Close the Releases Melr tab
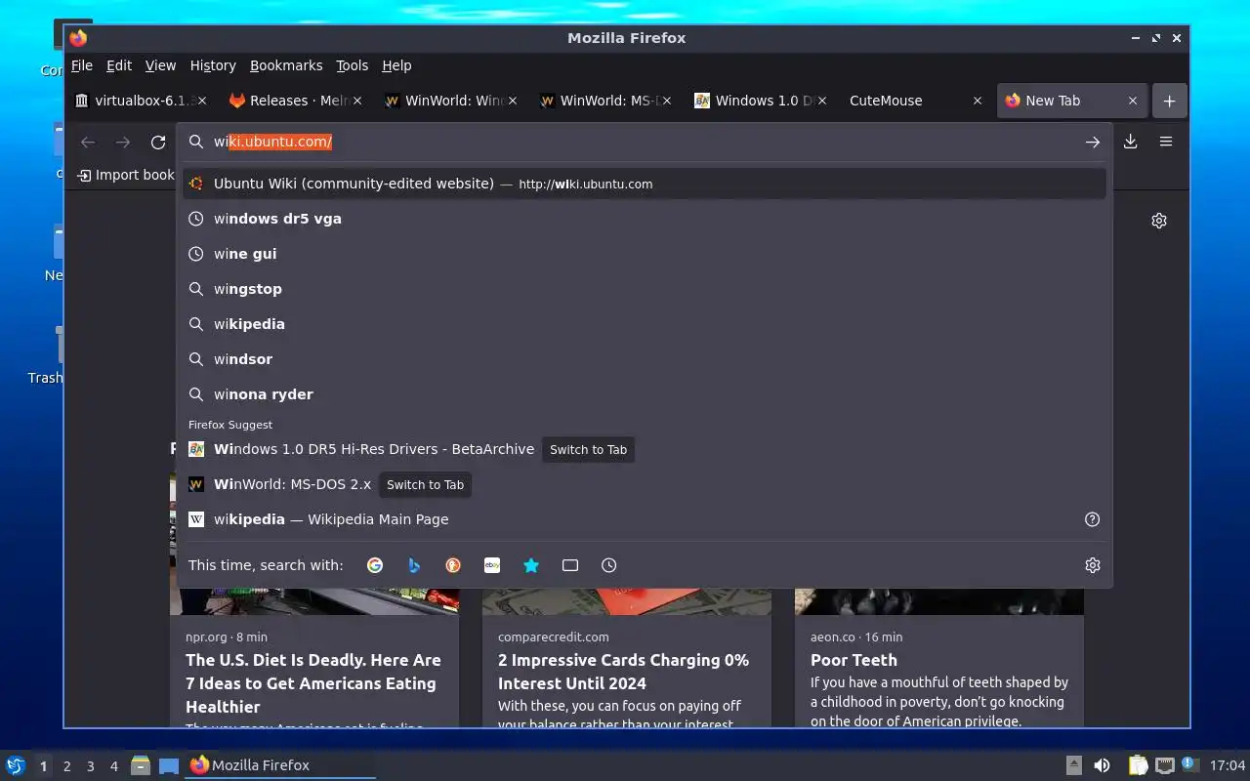 [357, 101]
